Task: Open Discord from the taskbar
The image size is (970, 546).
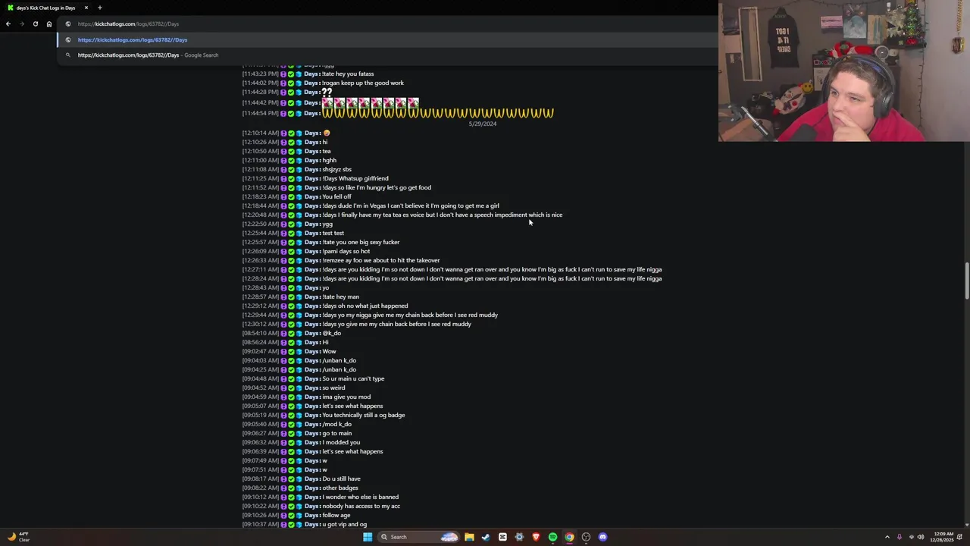Action: pyautogui.click(x=602, y=537)
